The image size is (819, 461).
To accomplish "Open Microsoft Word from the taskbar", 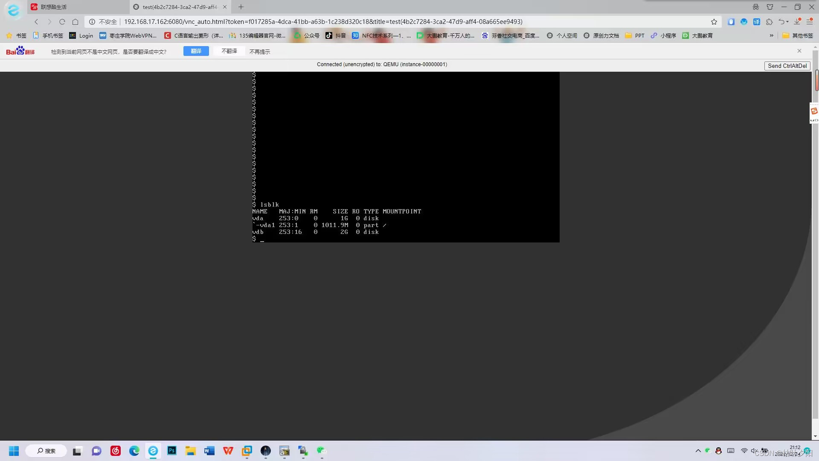I will coord(209,451).
